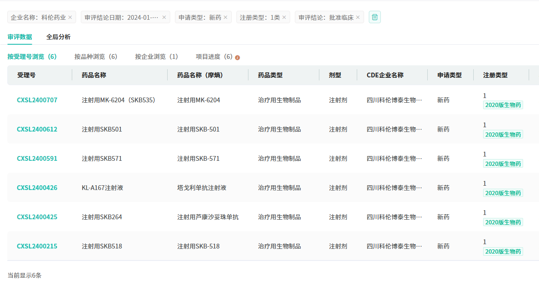
Task: Remove the 审评结论日期 filter tag
Action: (164, 18)
